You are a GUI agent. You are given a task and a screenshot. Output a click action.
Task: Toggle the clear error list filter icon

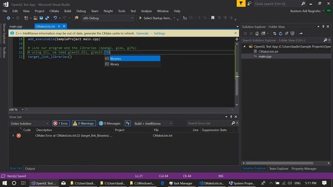(128, 124)
